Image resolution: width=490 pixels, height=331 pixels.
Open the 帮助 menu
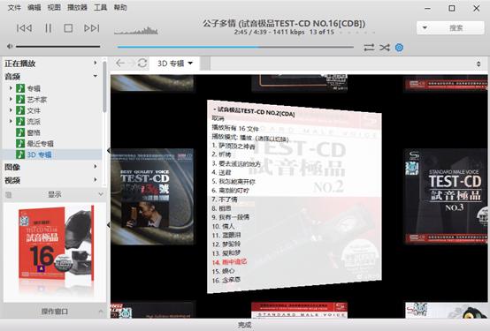tap(120, 7)
